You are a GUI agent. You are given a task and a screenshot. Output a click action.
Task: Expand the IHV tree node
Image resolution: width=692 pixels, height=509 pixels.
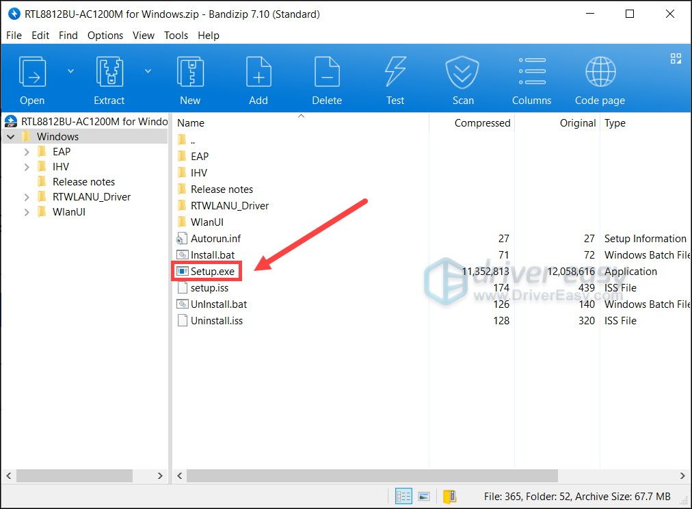(27, 167)
